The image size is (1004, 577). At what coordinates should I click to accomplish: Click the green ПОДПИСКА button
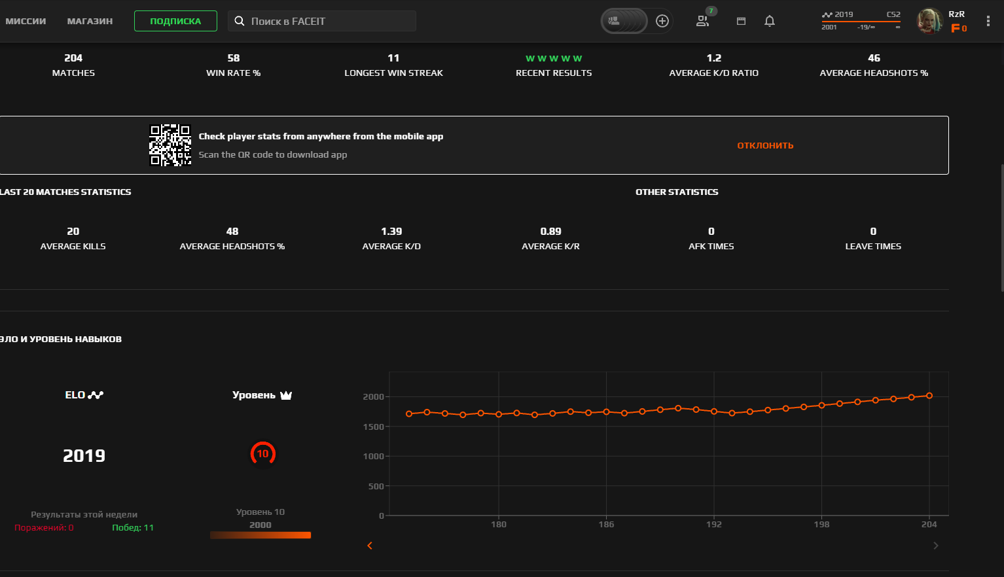click(x=175, y=21)
